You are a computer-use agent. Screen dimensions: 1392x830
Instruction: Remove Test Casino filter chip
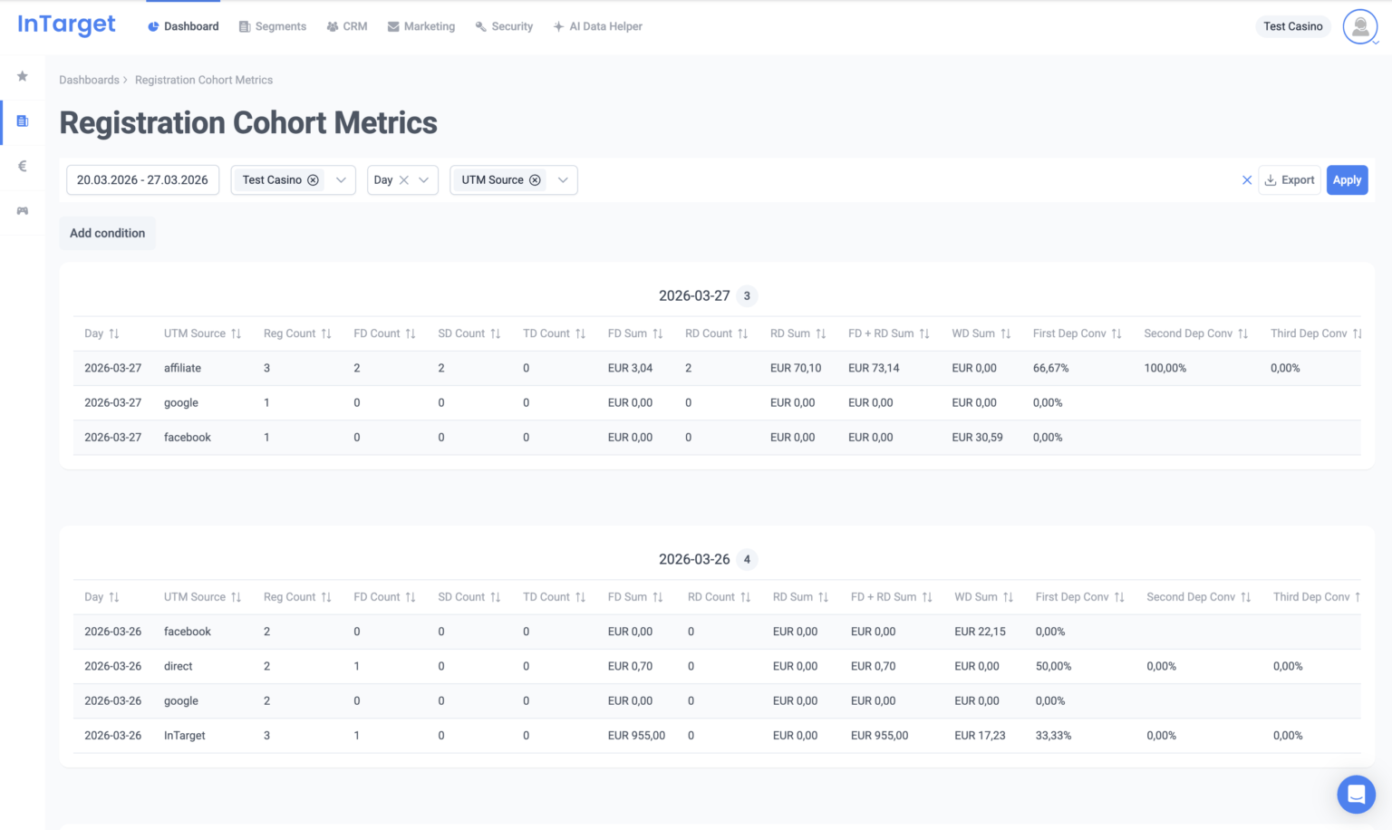(x=313, y=180)
